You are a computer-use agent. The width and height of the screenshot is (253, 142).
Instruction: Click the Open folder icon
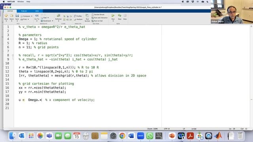[x=11, y=16]
